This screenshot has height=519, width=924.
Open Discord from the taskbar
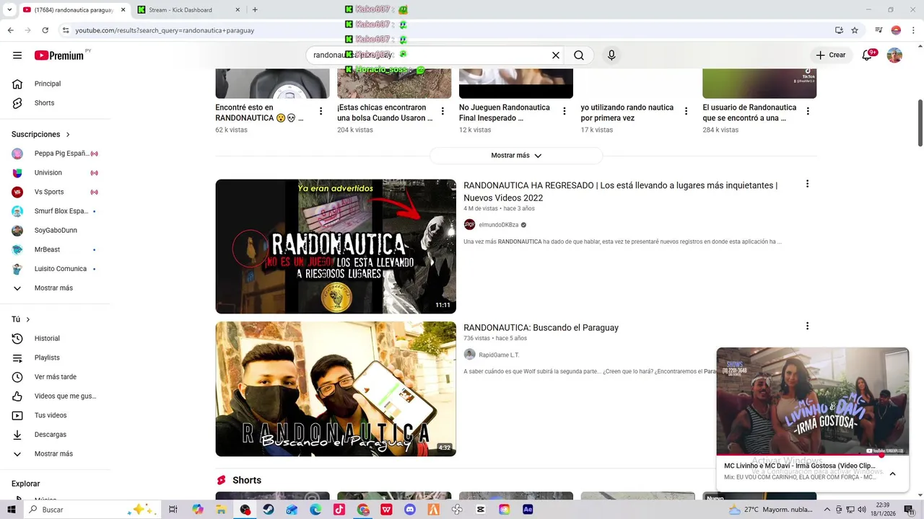[410, 510]
